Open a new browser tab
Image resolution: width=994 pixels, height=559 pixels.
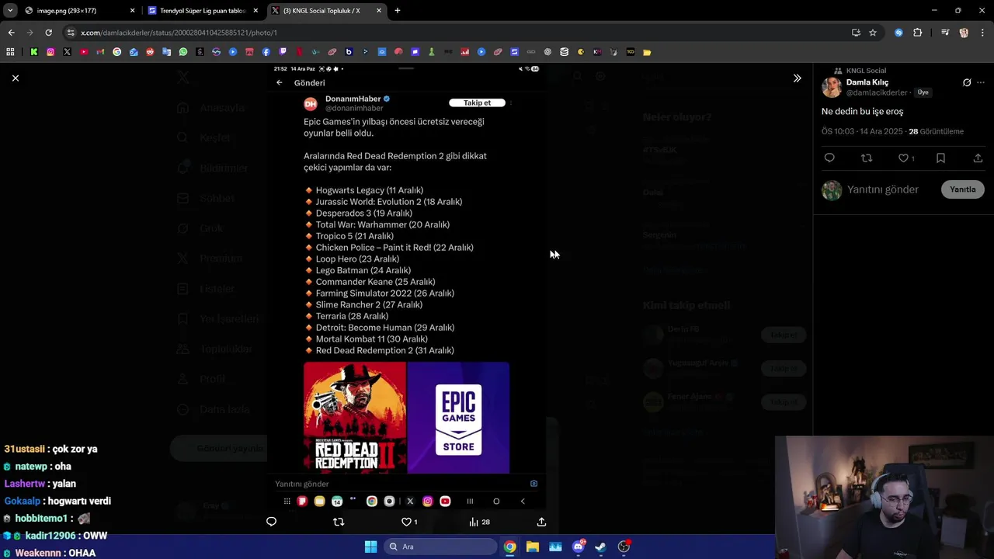398,11
